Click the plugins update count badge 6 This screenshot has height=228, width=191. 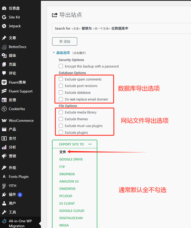(x=20, y=195)
